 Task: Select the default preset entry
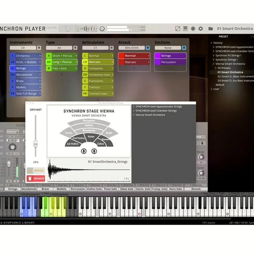pos(220,85)
